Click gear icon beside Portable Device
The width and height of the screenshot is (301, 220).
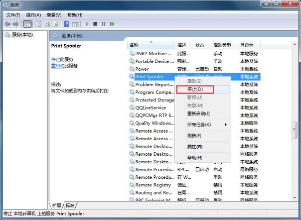pyautogui.click(x=131, y=61)
